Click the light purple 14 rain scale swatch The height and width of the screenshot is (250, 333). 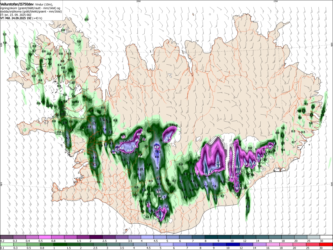click(260, 244)
